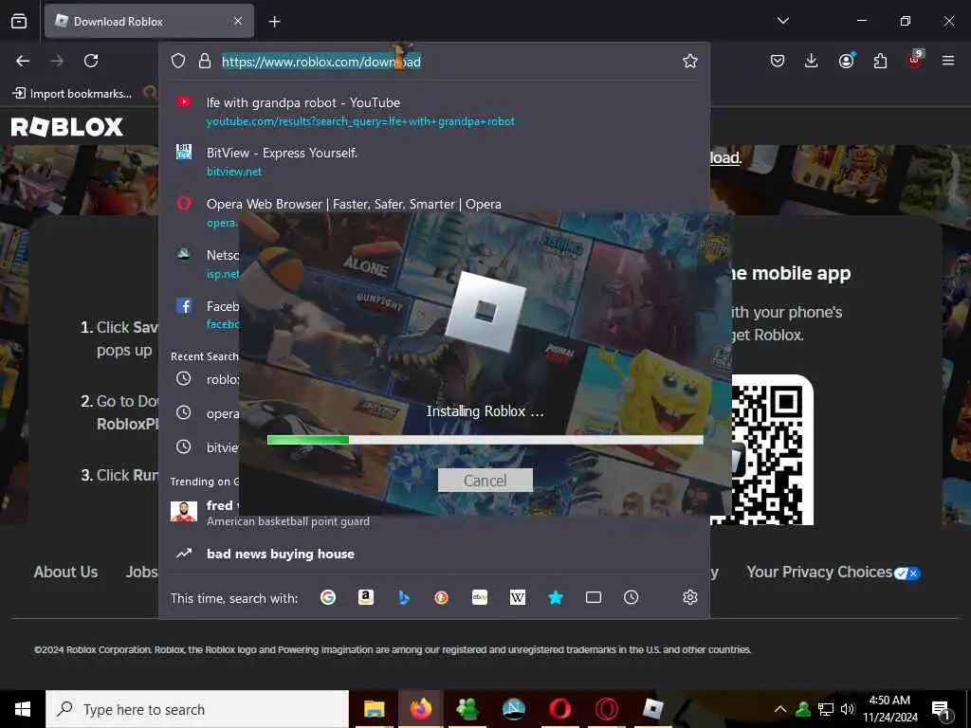This screenshot has height=728, width=971.
Task: Open the Firefox hamburger menu
Action: pyautogui.click(x=948, y=61)
